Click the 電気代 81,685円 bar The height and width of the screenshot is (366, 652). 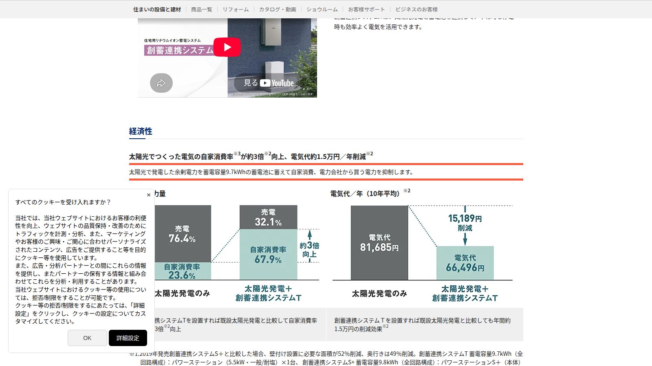click(379, 243)
